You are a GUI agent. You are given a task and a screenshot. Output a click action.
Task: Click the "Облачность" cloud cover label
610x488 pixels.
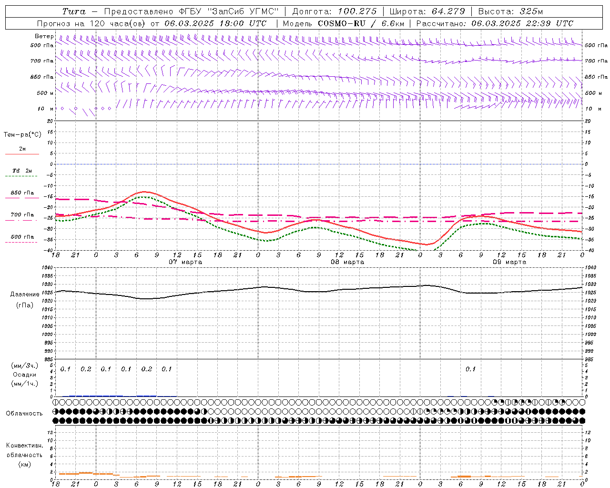pyautogui.click(x=24, y=414)
